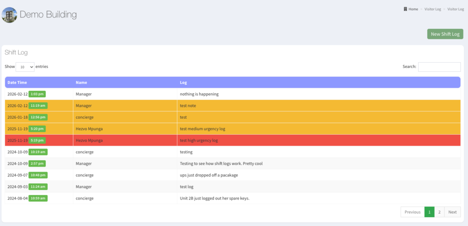Screen dimensions: 468x226
Task: Click the 10:48 pm time badge
Action: pyautogui.click(x=38, y=175)
